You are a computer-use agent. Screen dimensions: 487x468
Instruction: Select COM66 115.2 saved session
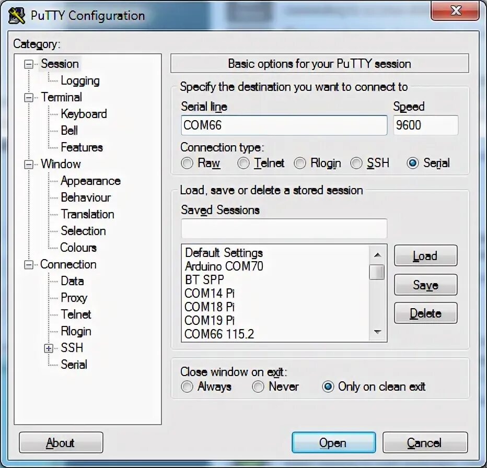coord(219,334)
